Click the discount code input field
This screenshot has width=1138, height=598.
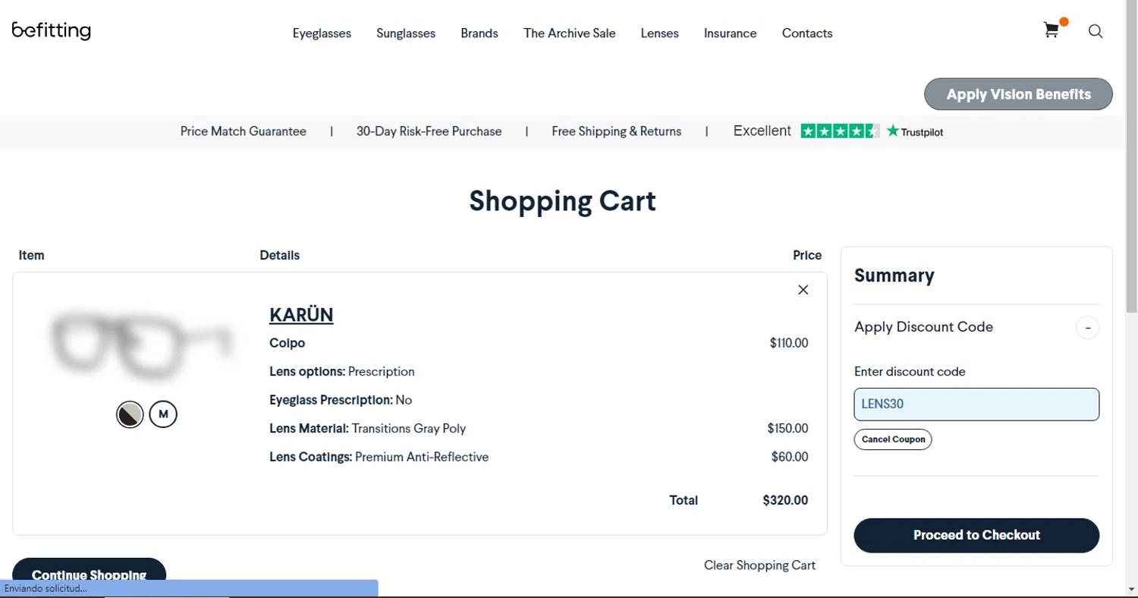coord(976,404)
